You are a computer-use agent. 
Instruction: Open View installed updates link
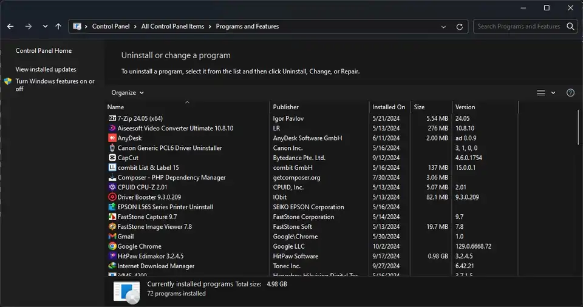pyautogui.click(x=46, y=69)
